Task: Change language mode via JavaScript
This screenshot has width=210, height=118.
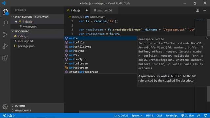Action: pos(172,115)
